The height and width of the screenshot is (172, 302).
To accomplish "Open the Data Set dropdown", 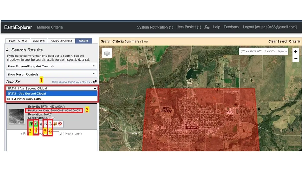I will 51,89.
